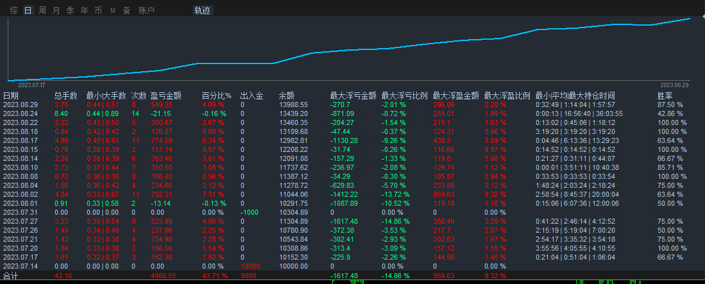The width and height of the screenshot is (705, 284).
Task: Toggle the 轨迹 trajectory button
Action: [202, 10]
